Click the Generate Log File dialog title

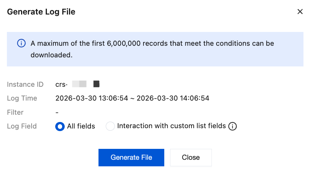point(41,12)
